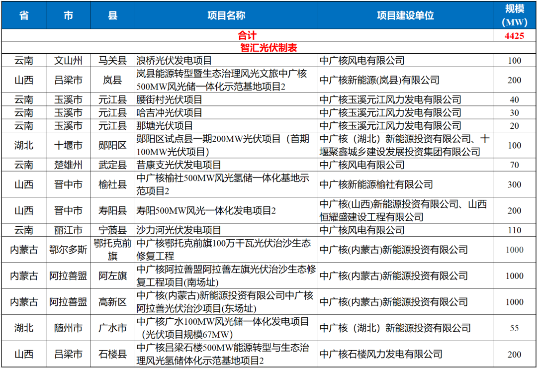The height and width of the screenshot is (368, 537).
Task: Click the scale value 110
Action: tap(515, 230)
